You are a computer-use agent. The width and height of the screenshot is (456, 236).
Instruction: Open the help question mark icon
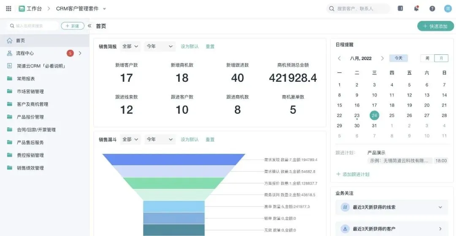(x=432, y=9)
